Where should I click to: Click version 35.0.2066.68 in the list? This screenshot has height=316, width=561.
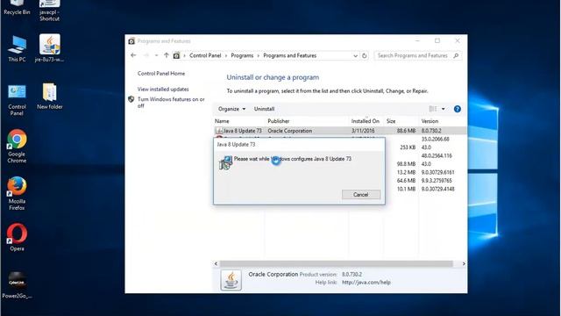coord(435,139)
